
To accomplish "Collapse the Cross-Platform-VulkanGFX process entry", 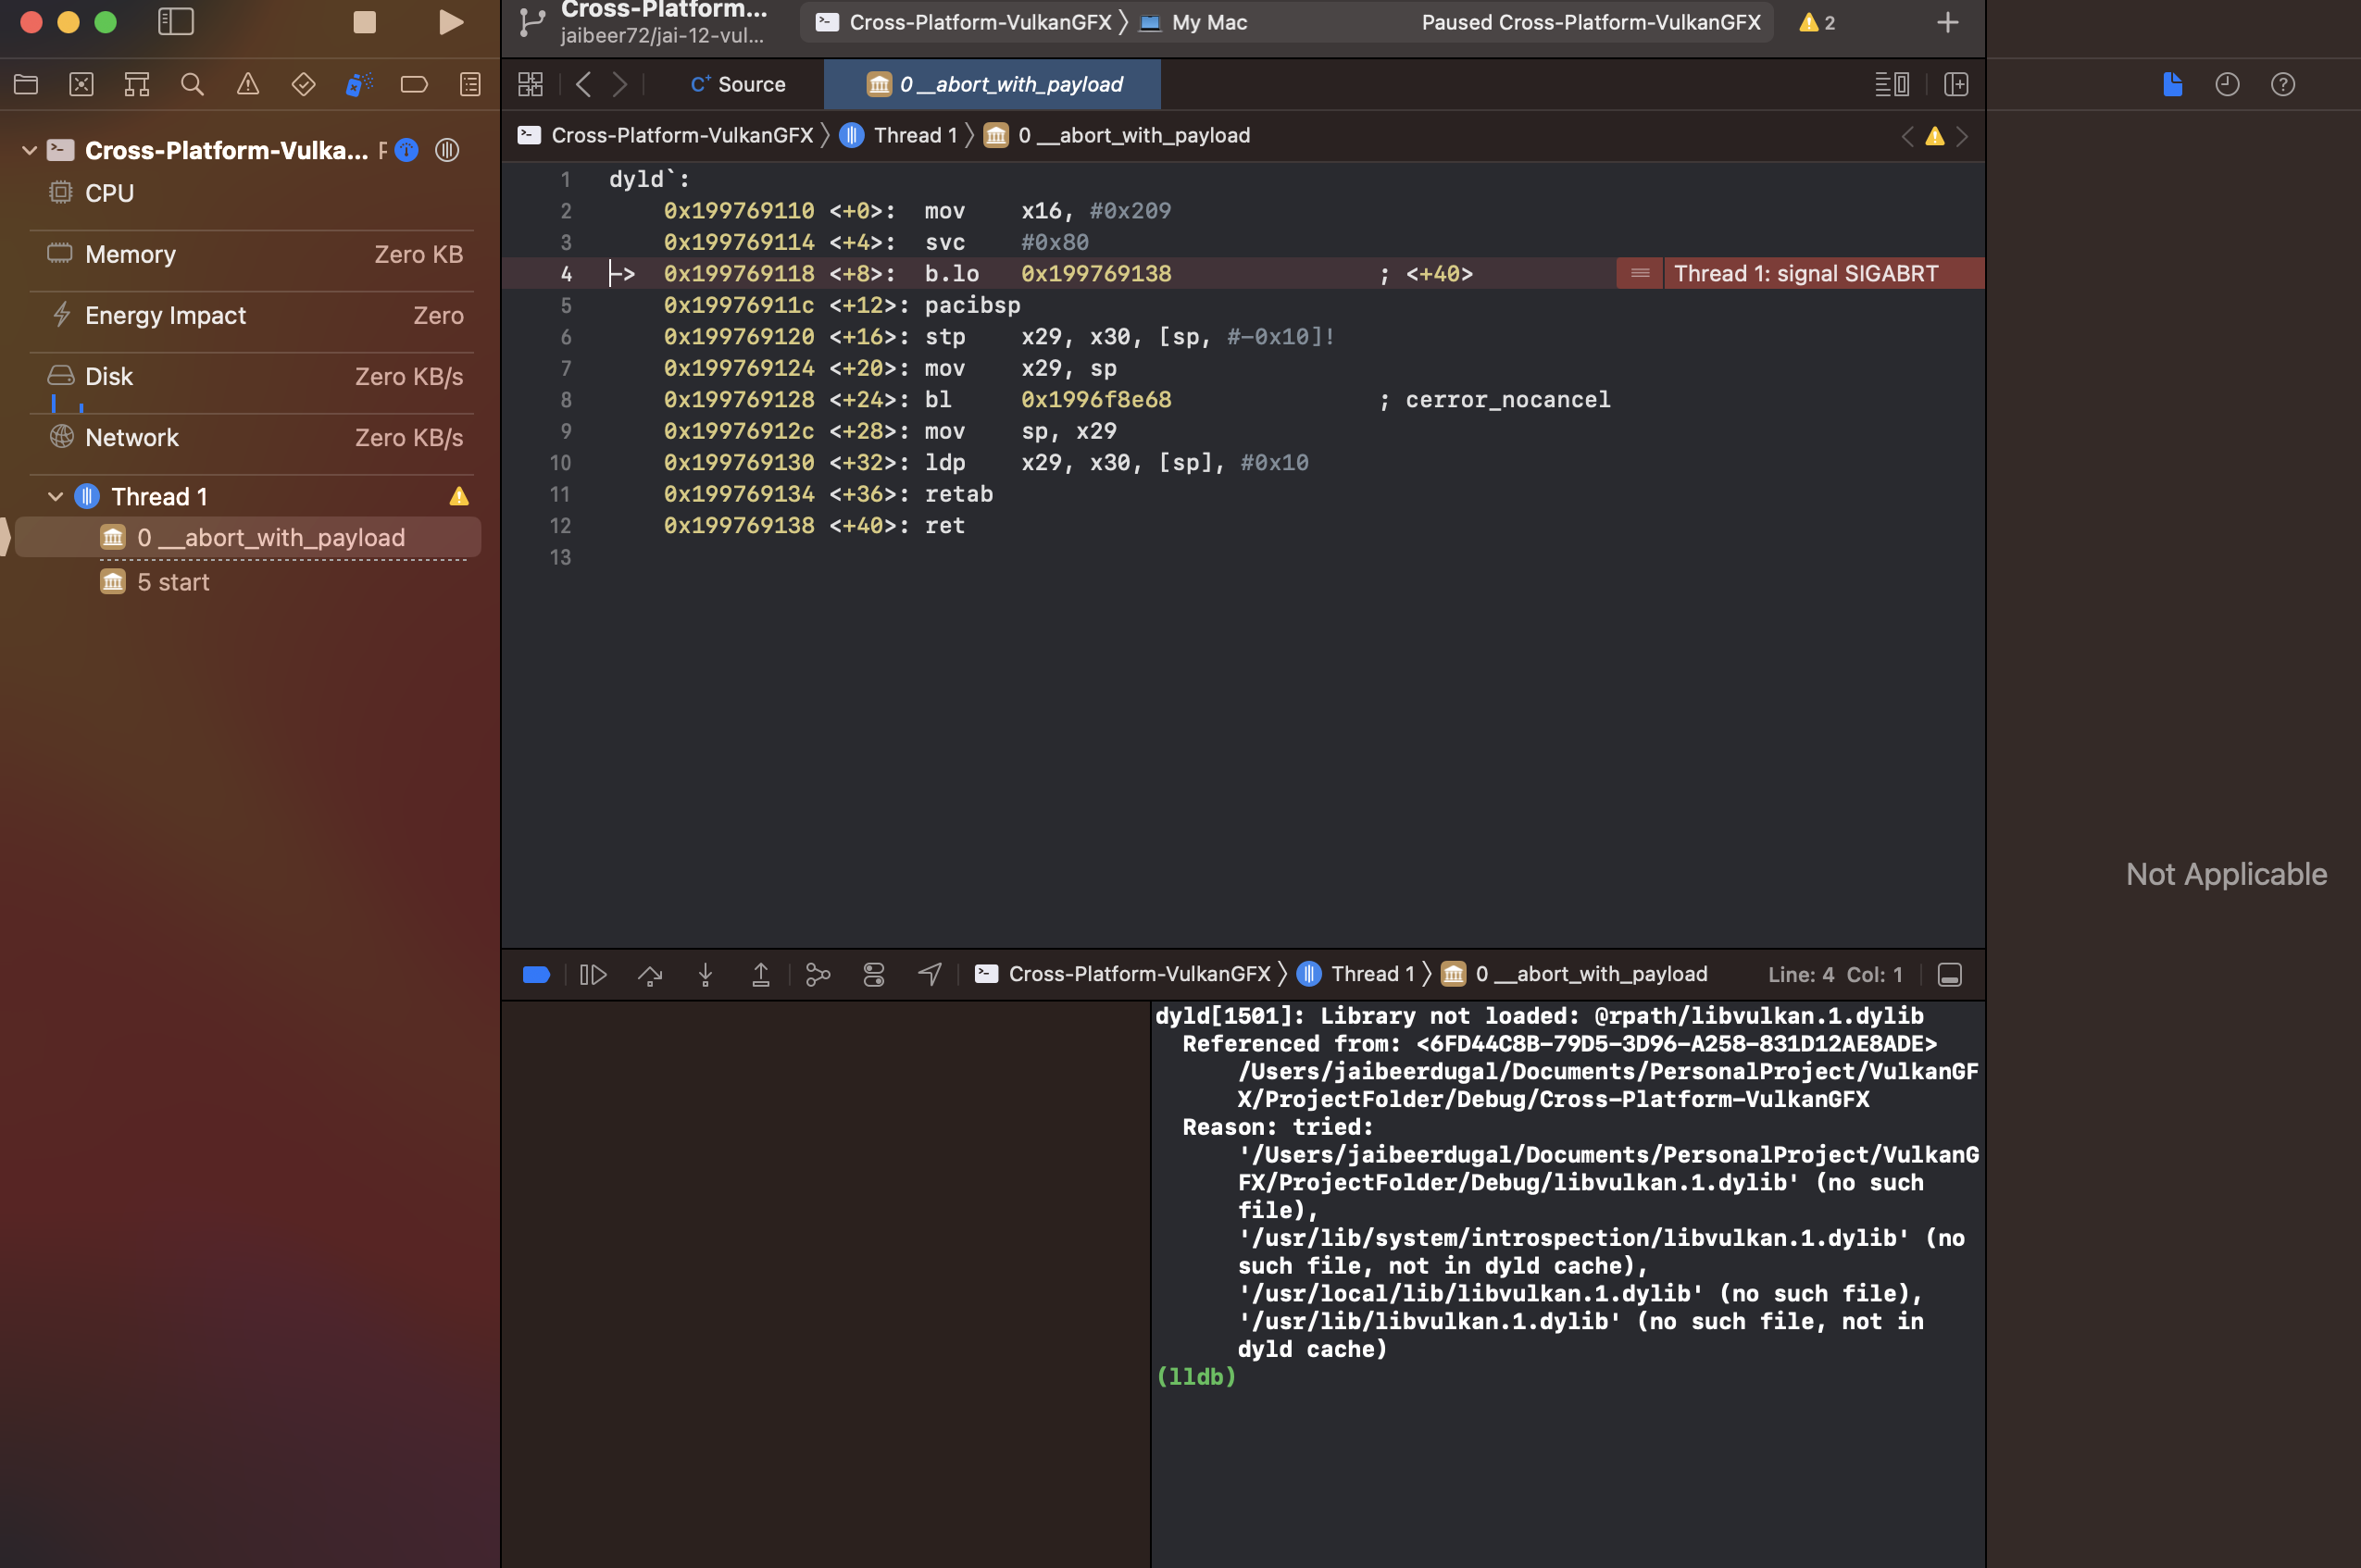I will 29,150.
